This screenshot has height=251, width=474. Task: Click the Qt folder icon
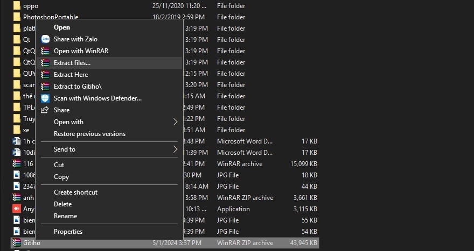point(17,40)
